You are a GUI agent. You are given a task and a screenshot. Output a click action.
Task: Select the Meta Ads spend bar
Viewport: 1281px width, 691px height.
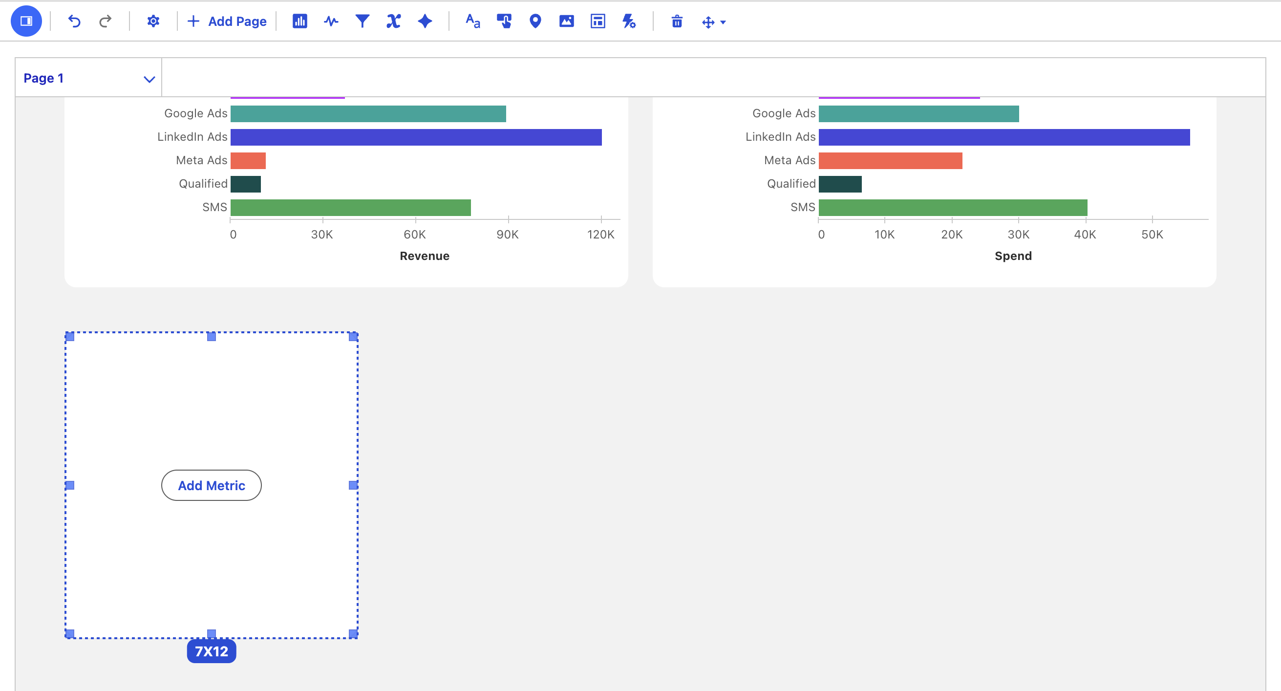[890, 160]
